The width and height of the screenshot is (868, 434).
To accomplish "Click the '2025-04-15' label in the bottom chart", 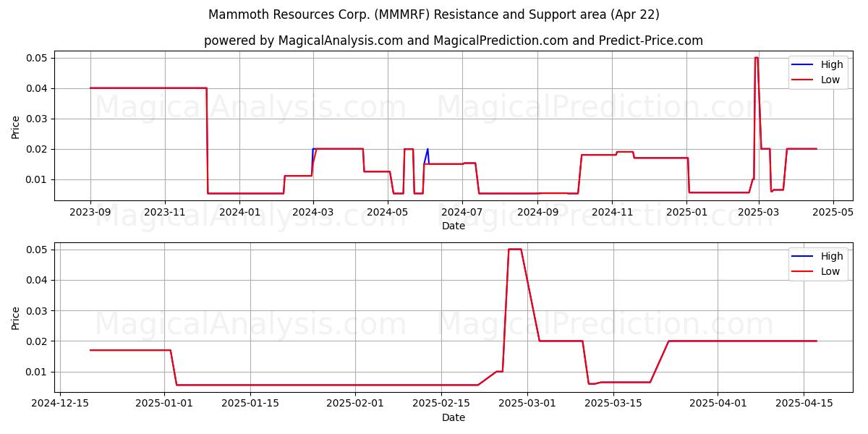I will [x=804, y=404].
